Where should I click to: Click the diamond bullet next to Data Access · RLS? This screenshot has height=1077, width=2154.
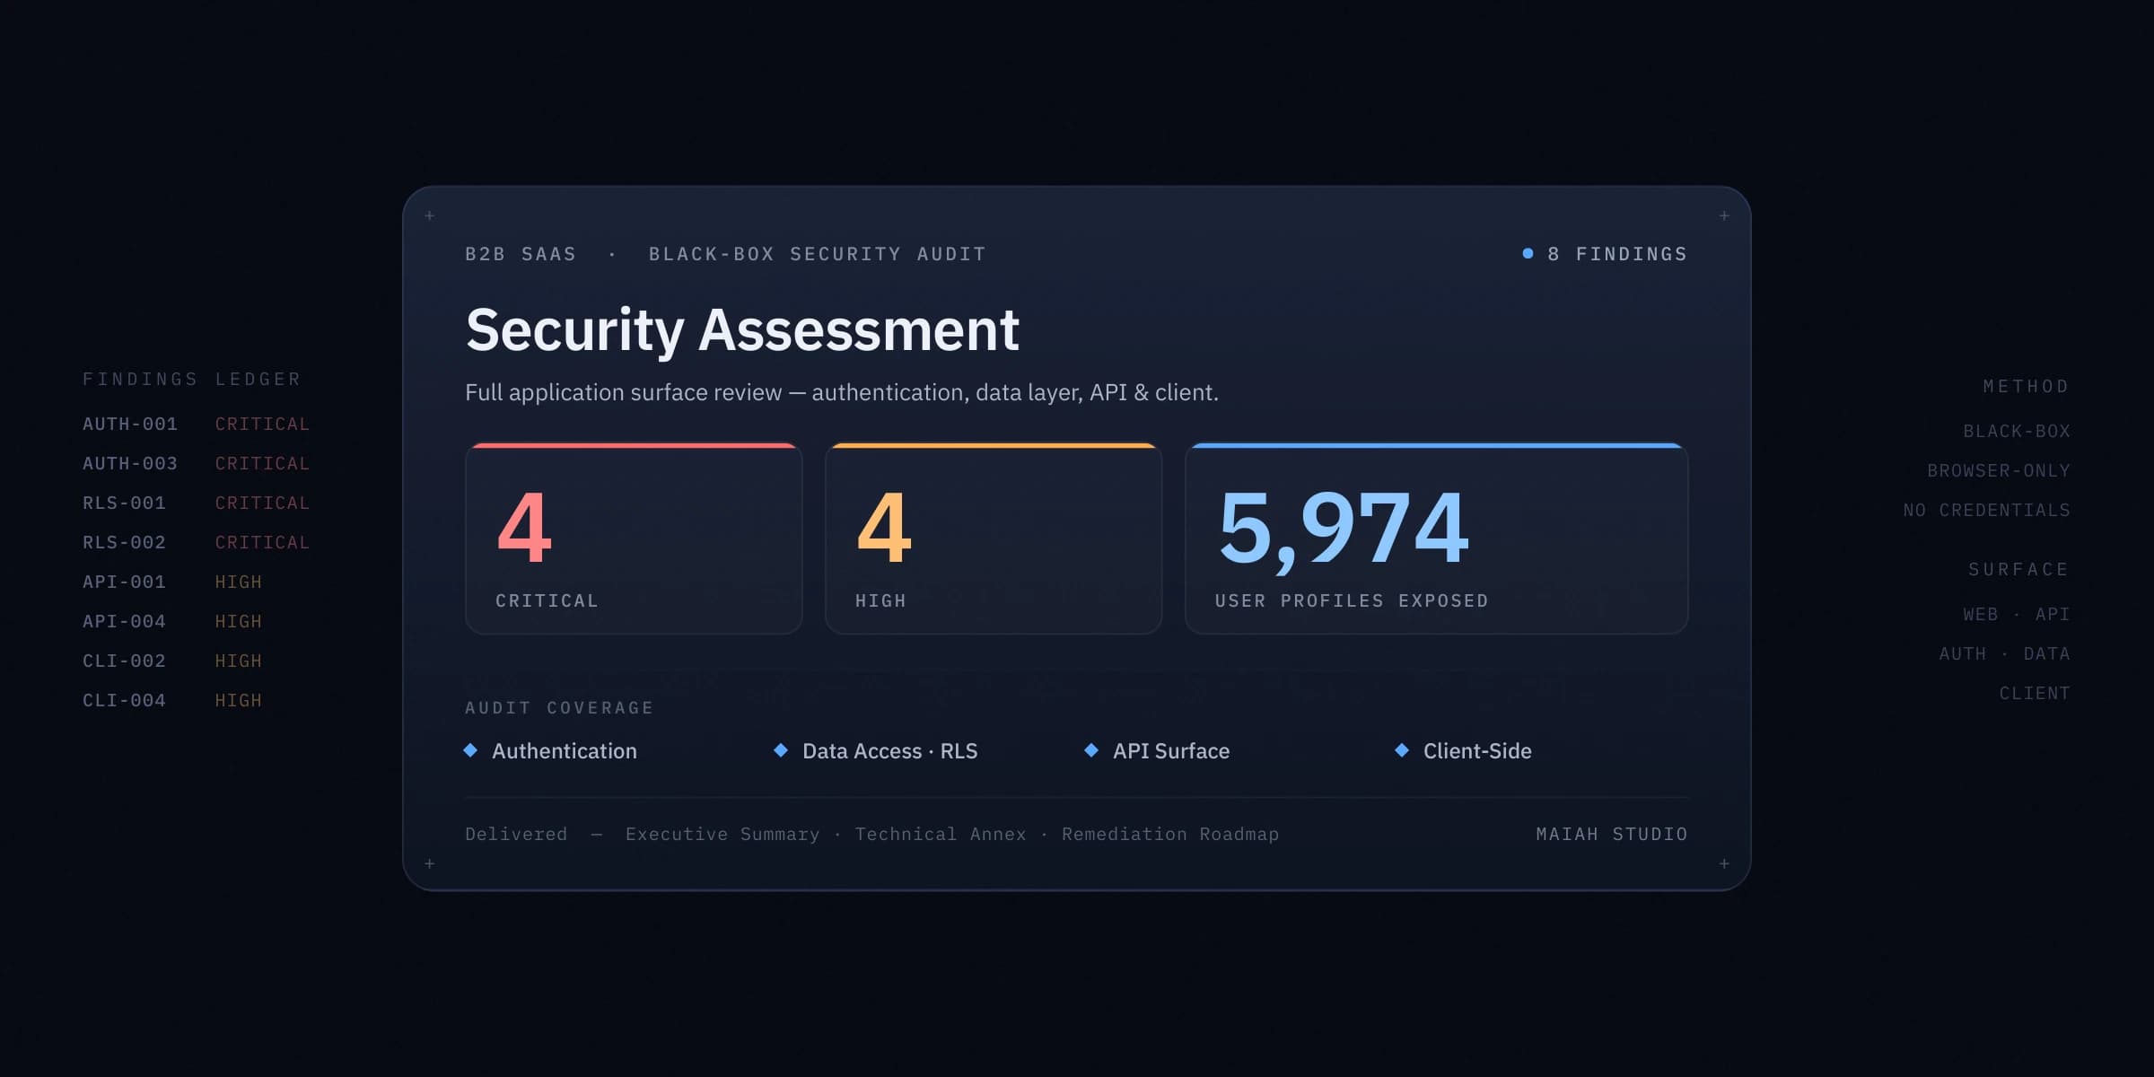coord(781,750)
